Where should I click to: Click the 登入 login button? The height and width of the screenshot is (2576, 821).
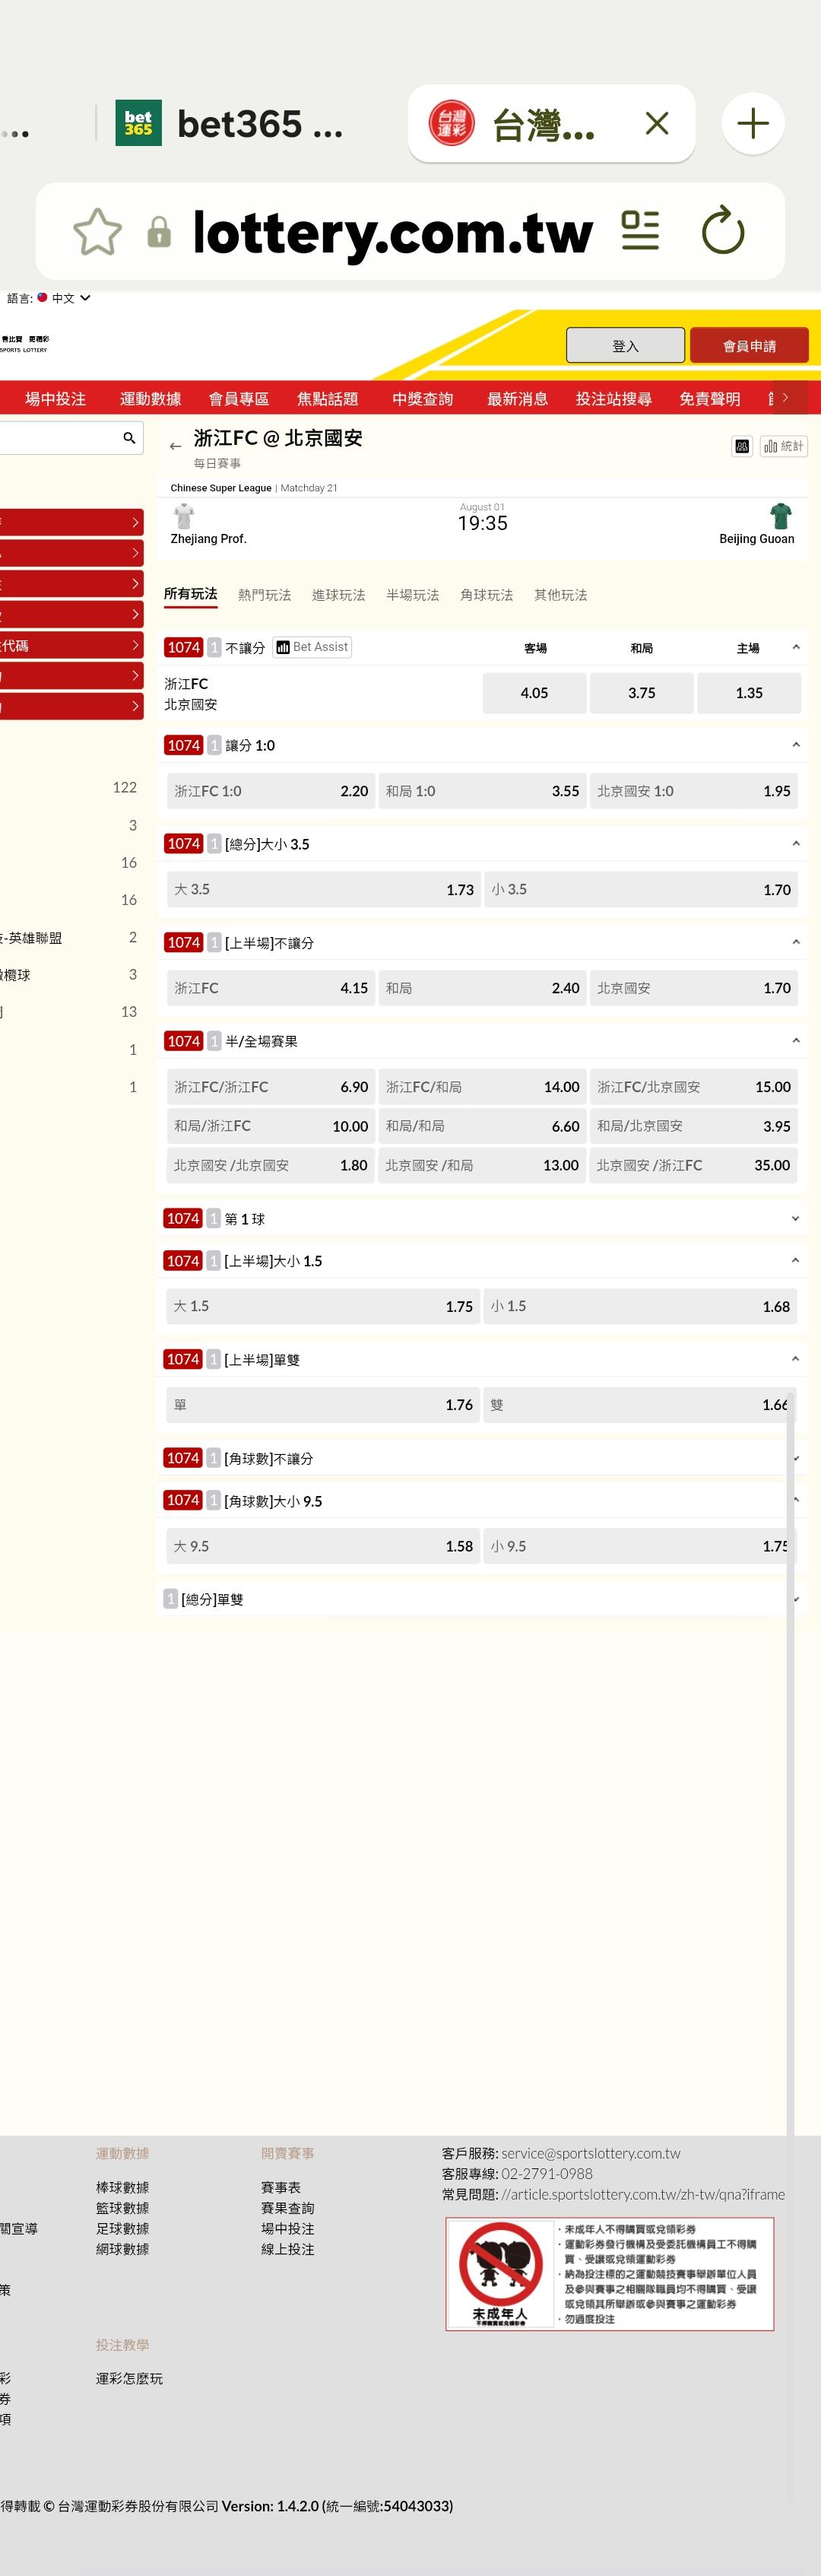click(x=626, y=345)
